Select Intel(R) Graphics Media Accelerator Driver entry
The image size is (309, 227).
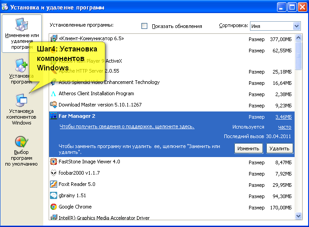tap(172, 217)
